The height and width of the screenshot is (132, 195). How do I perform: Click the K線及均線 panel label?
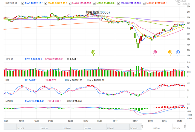click(x=11, y=3)
